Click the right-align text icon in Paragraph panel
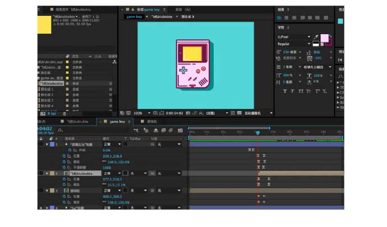This screenshot has width=387, height=227. [294, 18]
